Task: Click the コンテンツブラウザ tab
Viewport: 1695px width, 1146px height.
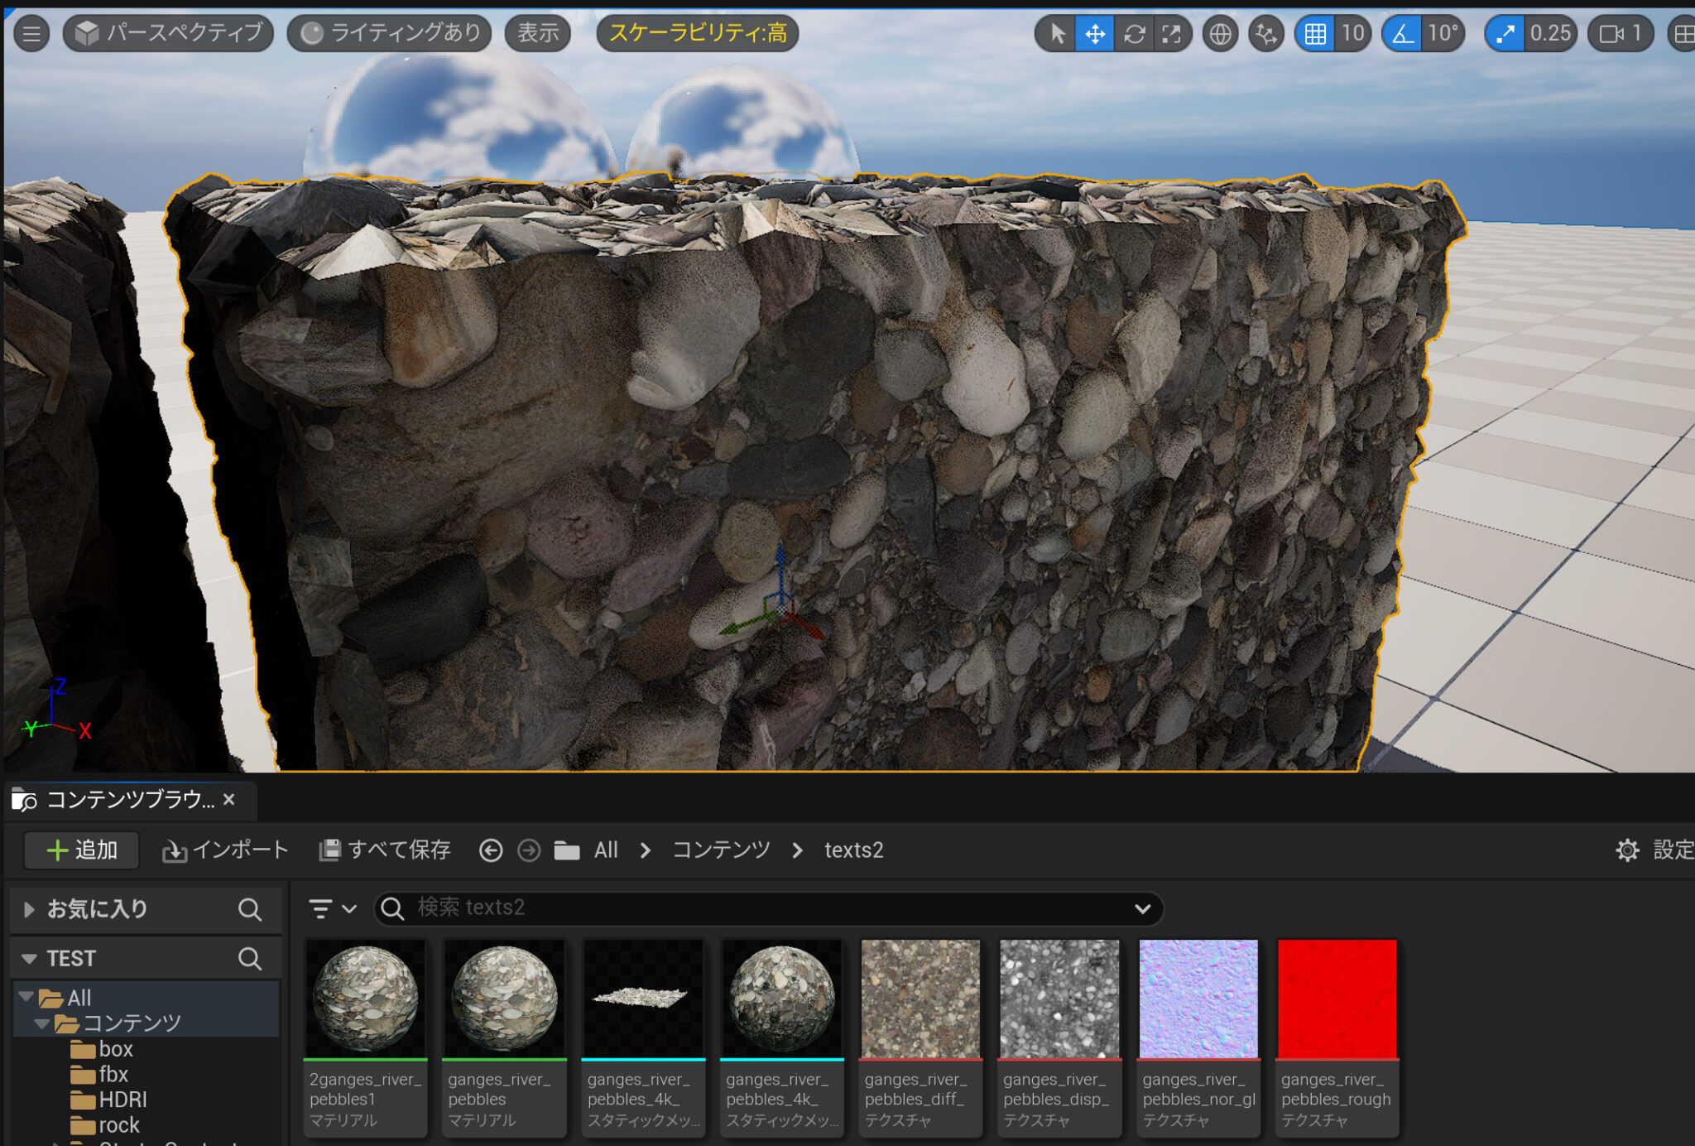Action: [128, 800]
